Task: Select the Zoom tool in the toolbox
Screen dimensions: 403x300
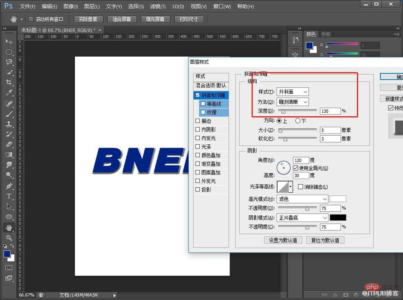Action: point(9,238)
